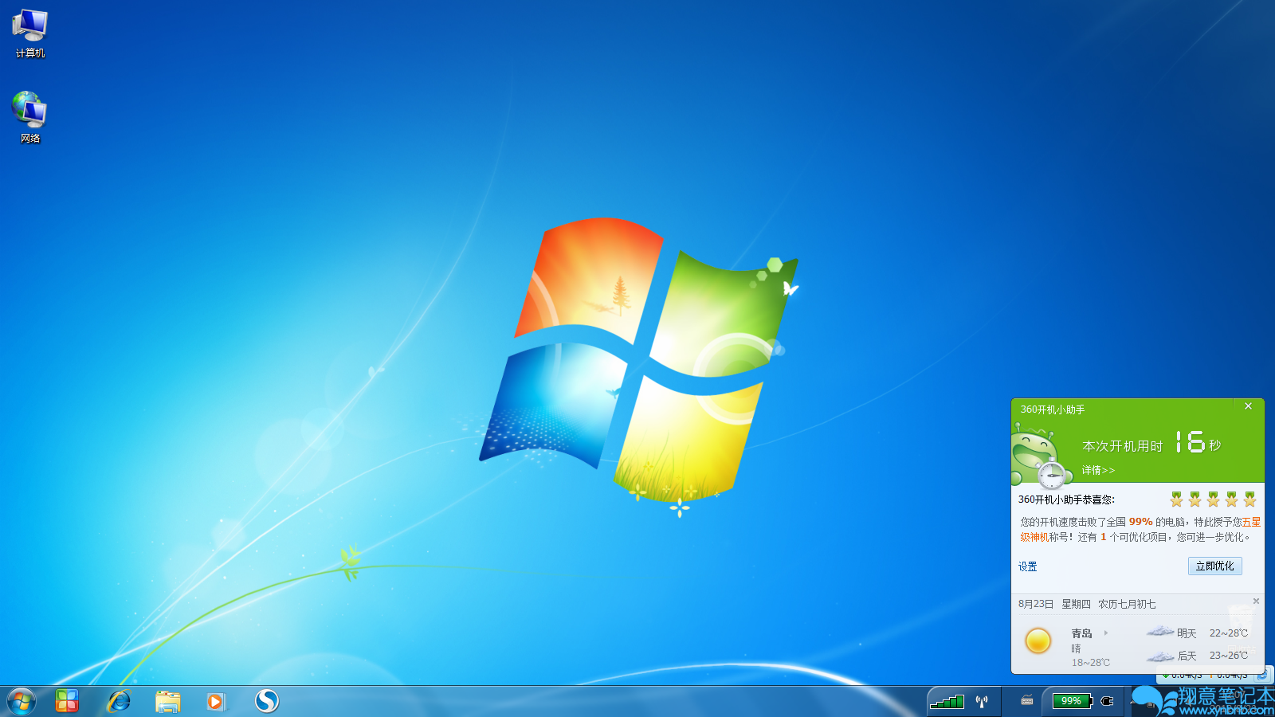The image size is (1275, 717).
Task: Click the 后天 forecast label
Action: (1187, 656)
